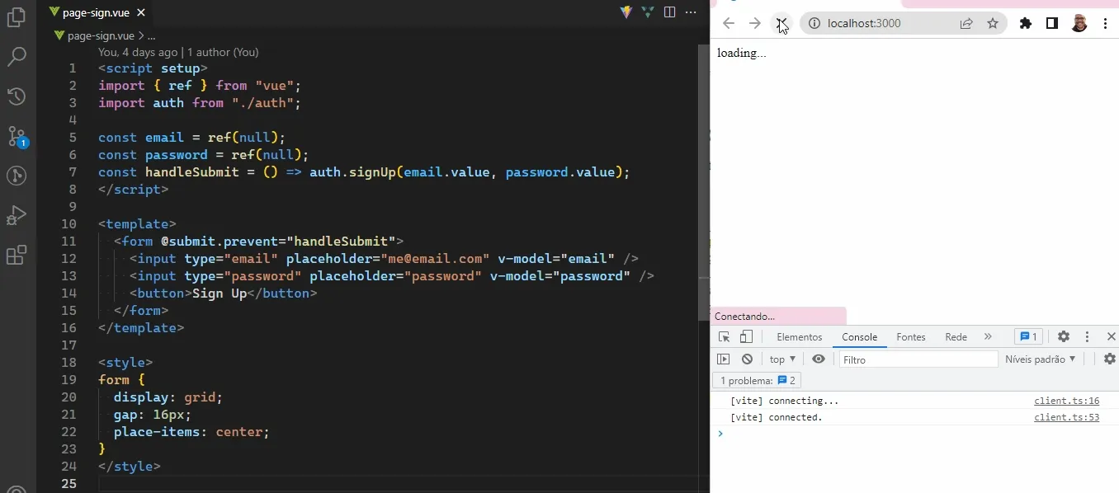Open the Source Control panel
The width and height of the screenshot is (1119, 493).
point(17,136)
